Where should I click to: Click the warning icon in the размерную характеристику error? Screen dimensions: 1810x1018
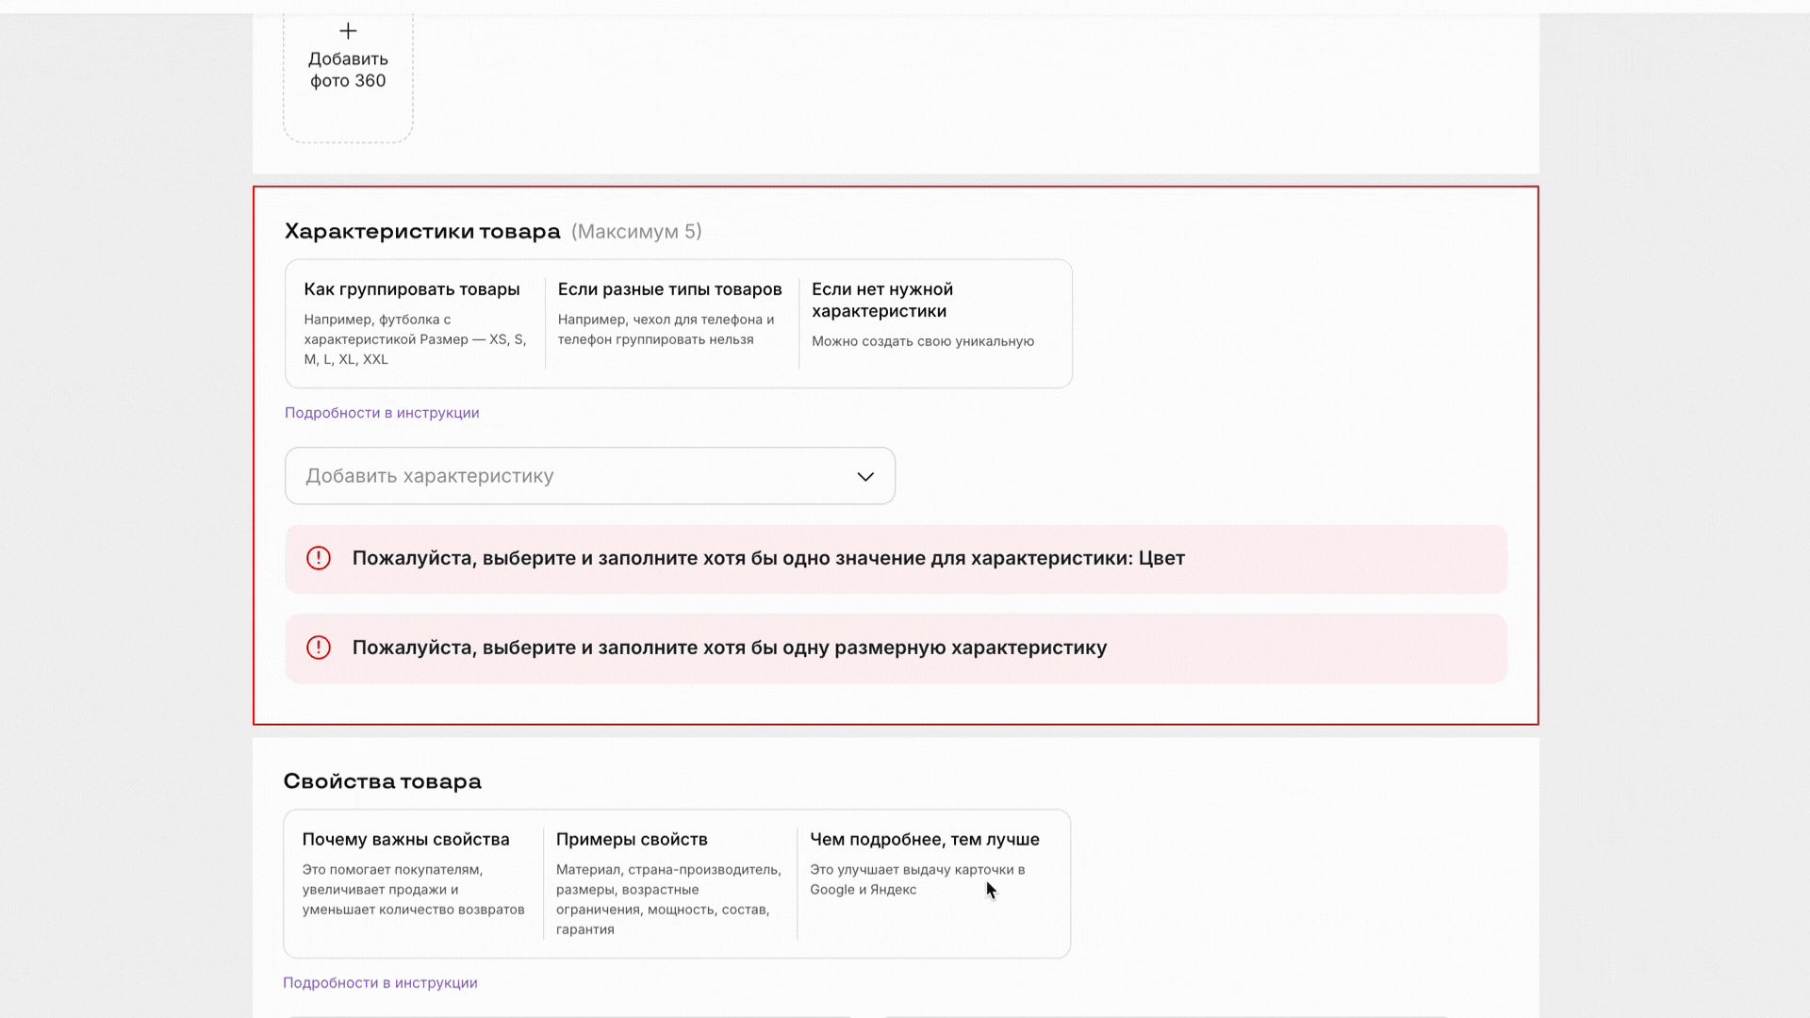point(319,648)
